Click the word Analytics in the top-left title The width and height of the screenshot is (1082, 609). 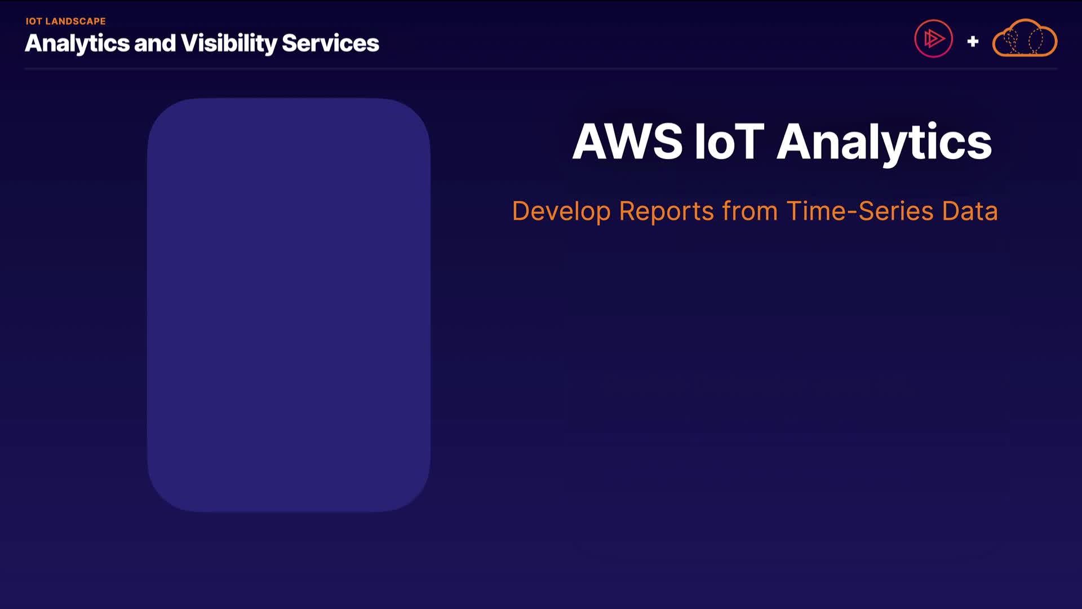[77, 43]
